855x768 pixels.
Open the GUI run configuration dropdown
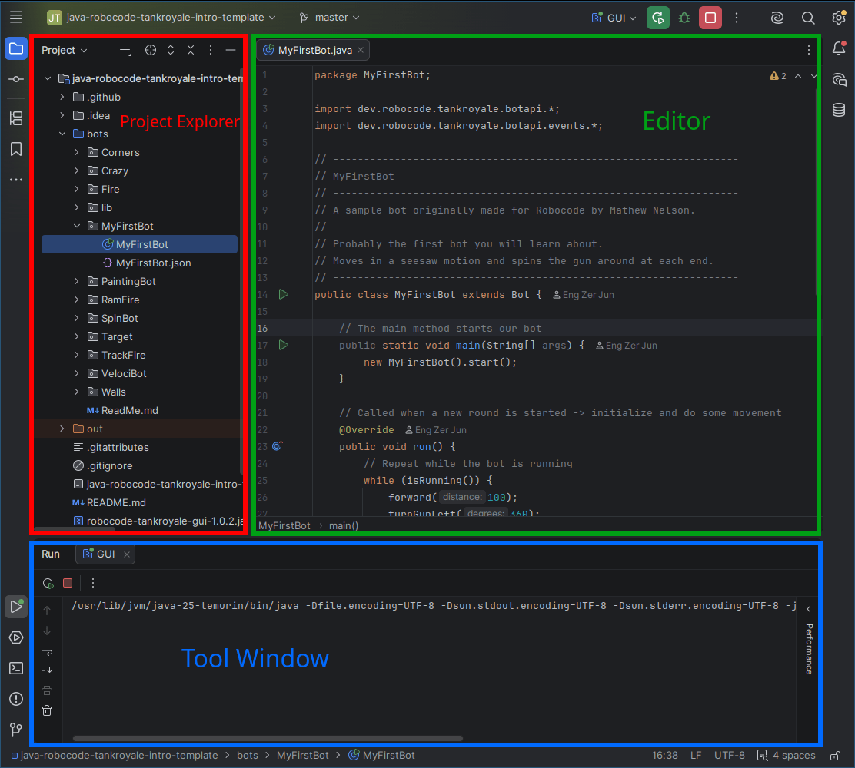[614, 18]
